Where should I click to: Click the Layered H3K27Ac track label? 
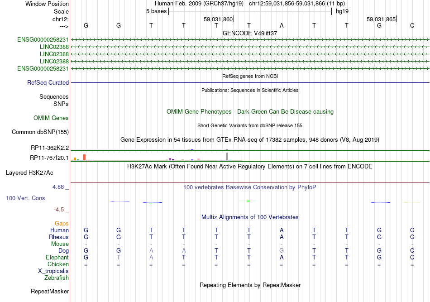pyautogui.click(x=29, y=173)
